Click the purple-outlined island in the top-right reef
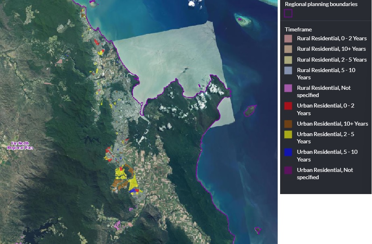Screen dimensions: 372x244 241,19
